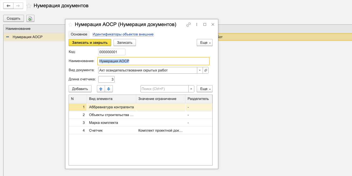Viewport: 352px width, 176px height.
Task: Move element row down with the arrow
Action: 108,89
